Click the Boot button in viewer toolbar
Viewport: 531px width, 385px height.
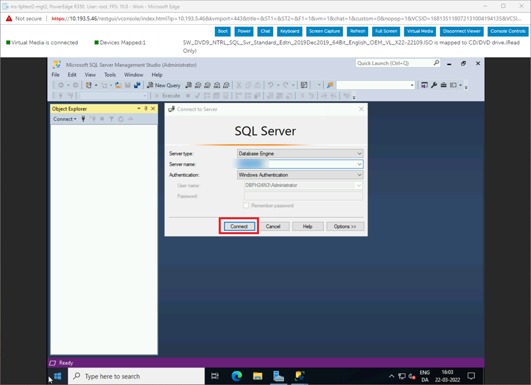[x=223, y=31]
